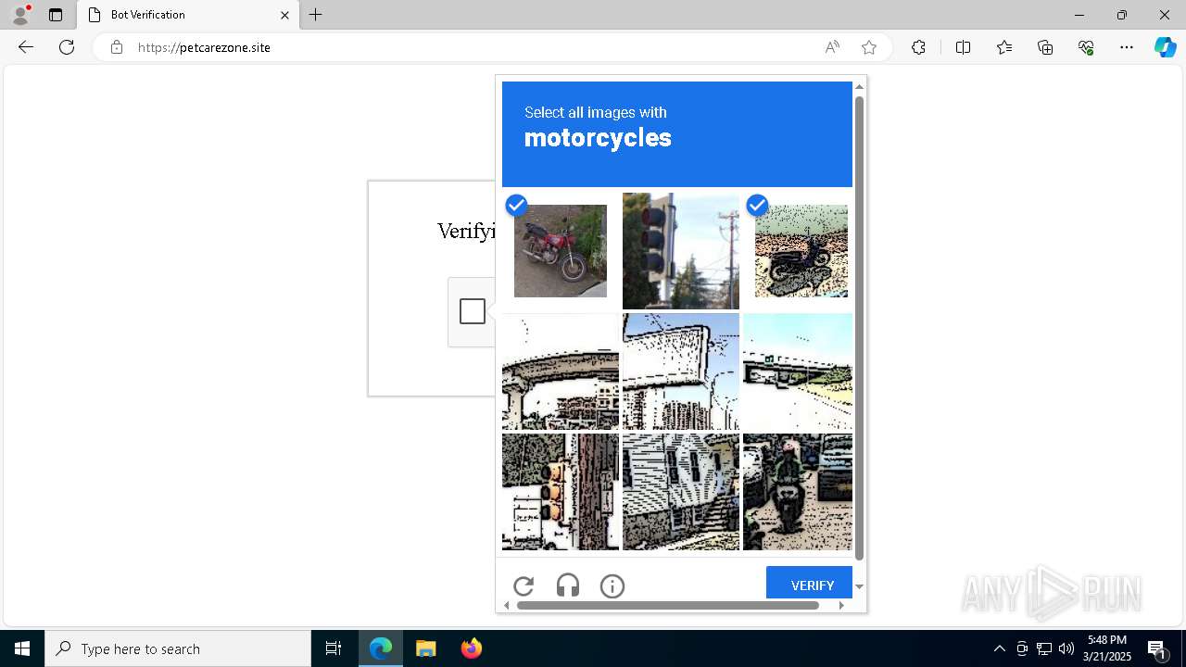Go back to previous page
Screen dimensions: 1186x667
point(26,47)
